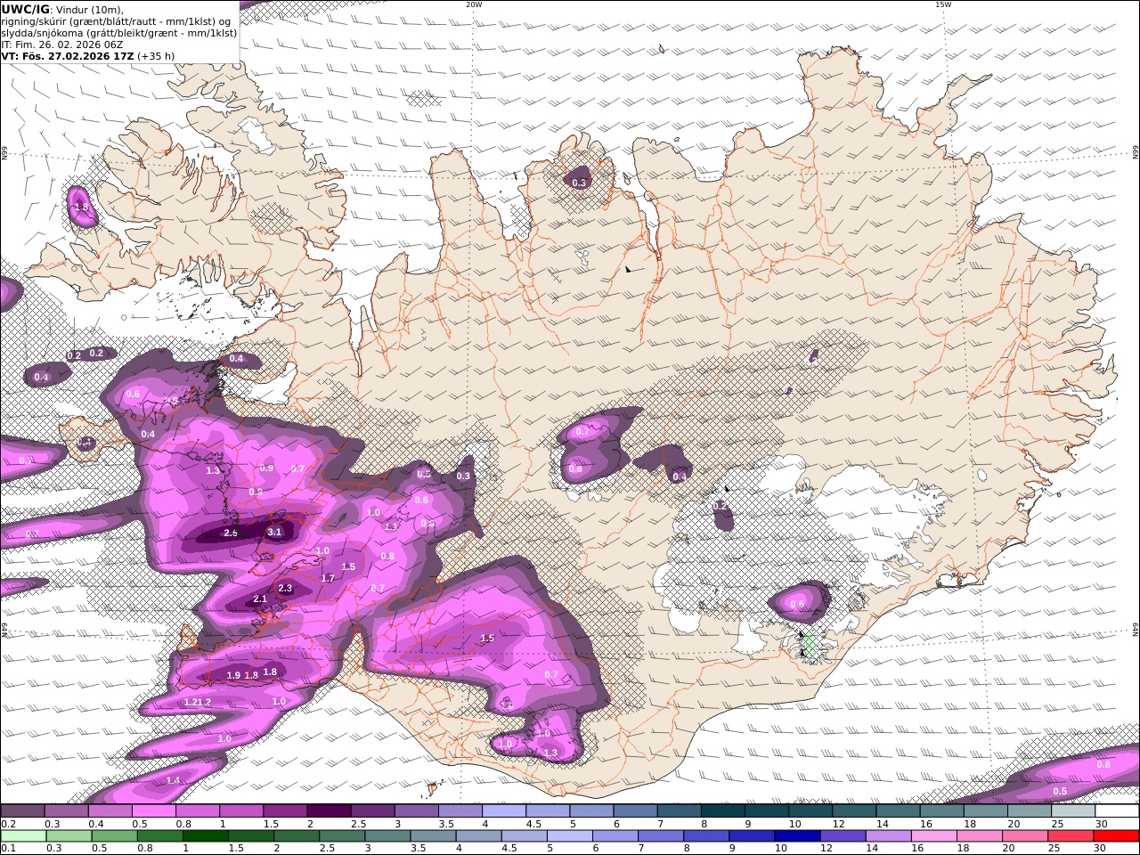Click the 64N latitude label on right edge
The height and width of the screenshot is (855, 1140).
(1136, 629)
